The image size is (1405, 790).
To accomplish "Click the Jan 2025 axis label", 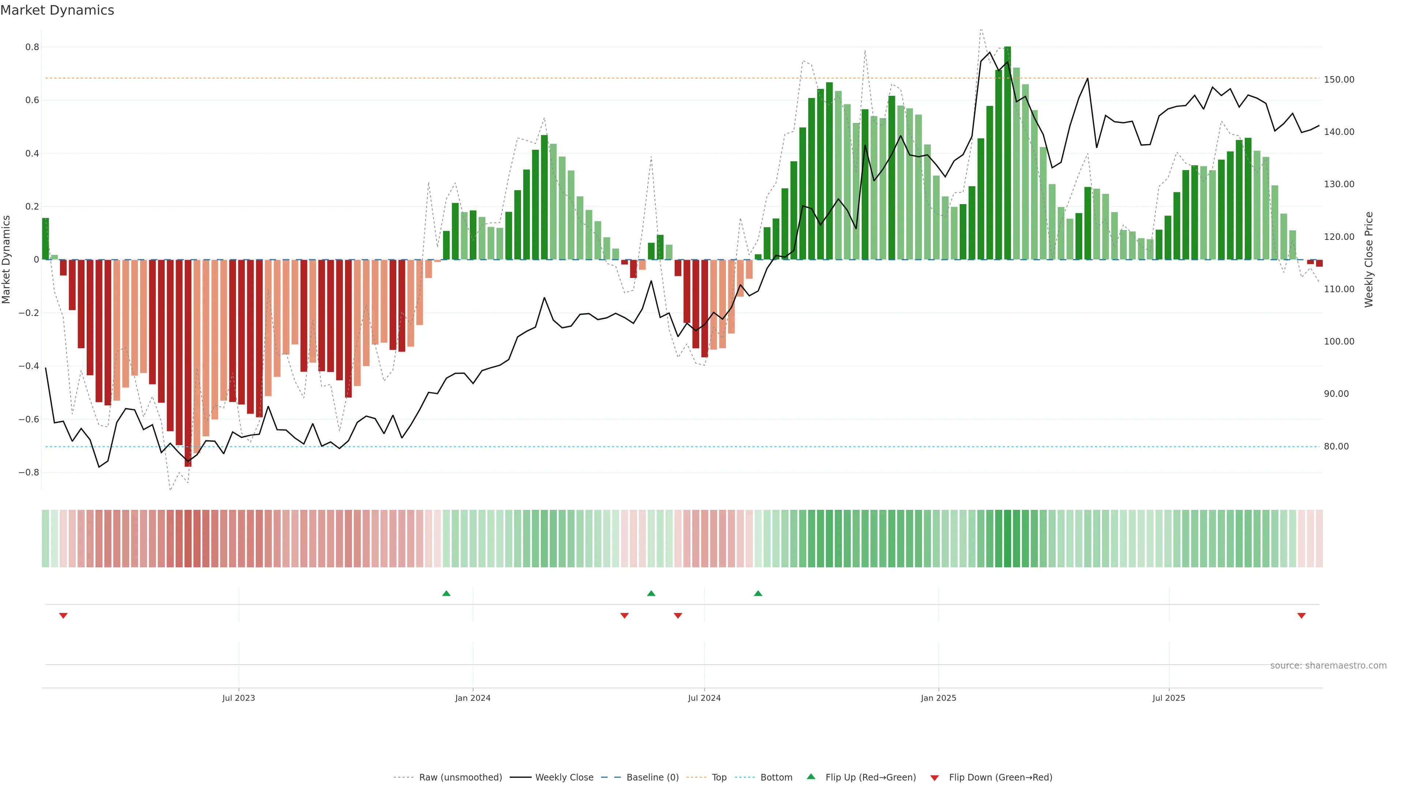I will point(938,698).
